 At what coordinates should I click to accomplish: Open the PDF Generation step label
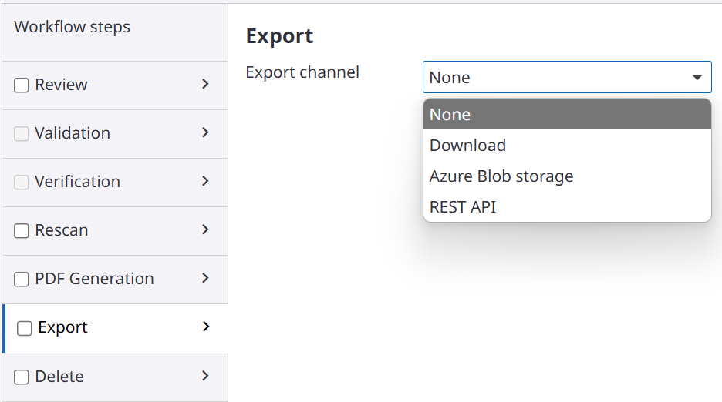click(94, 279)
